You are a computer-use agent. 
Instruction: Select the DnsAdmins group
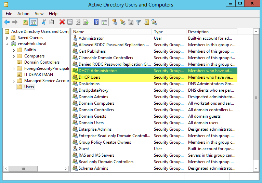point(89,84)
